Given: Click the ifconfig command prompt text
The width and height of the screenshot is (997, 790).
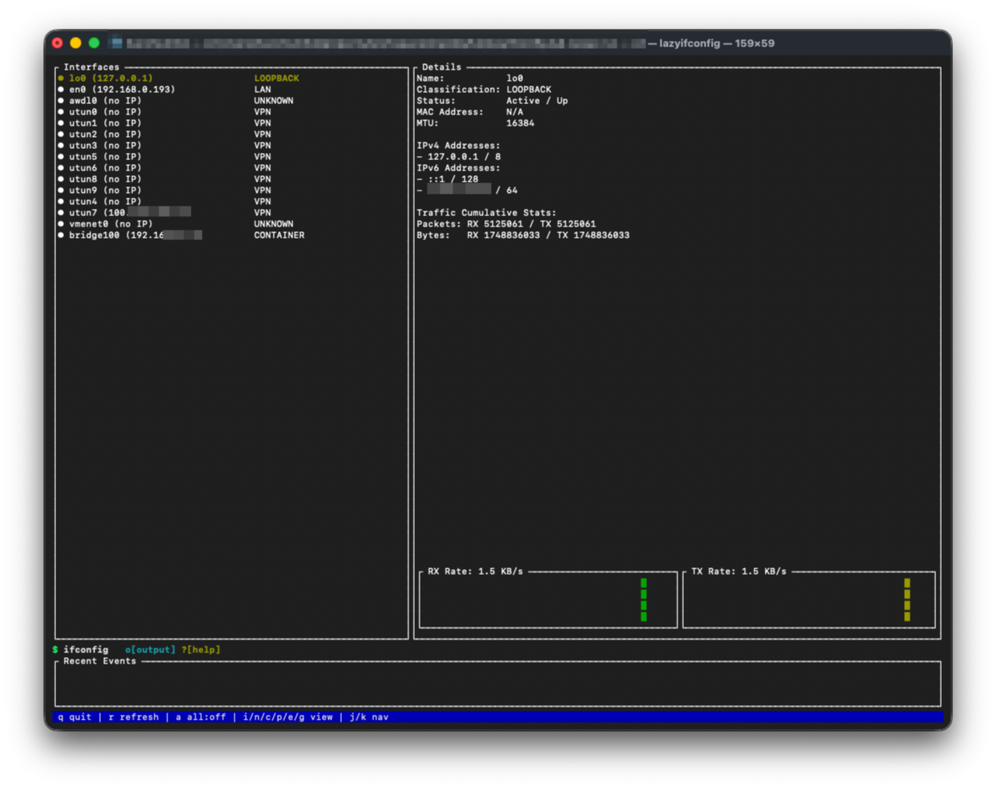Looking at the screenshot, I should (86, 650).
